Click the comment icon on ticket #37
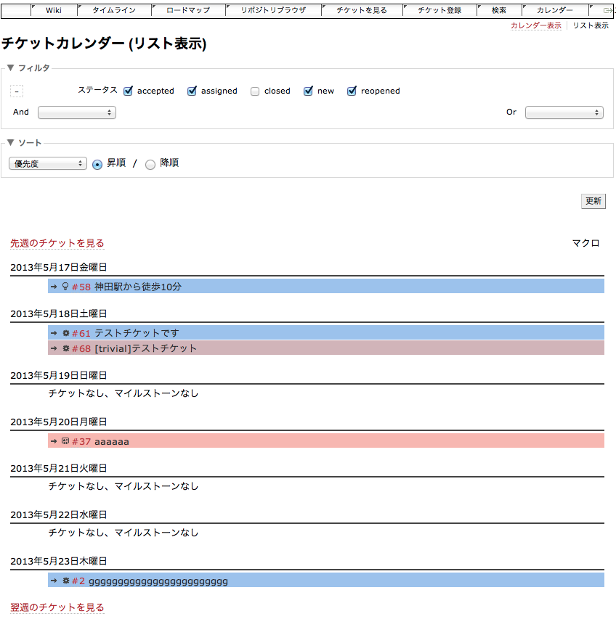 (65, 441)
